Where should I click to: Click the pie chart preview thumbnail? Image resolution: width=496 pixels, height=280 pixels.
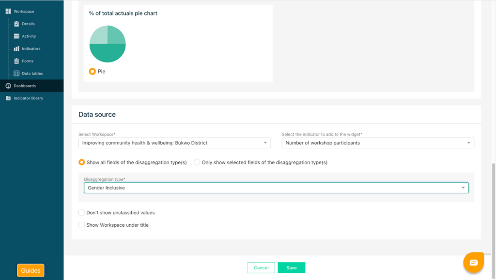[x=108, y=44]
